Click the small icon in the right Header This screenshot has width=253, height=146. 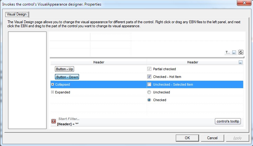click(x=240, y=62)
